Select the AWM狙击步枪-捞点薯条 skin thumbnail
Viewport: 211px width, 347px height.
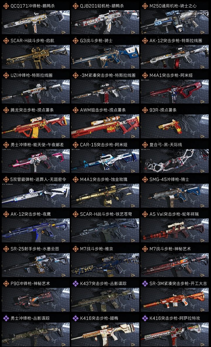click(x=105, y=126)
